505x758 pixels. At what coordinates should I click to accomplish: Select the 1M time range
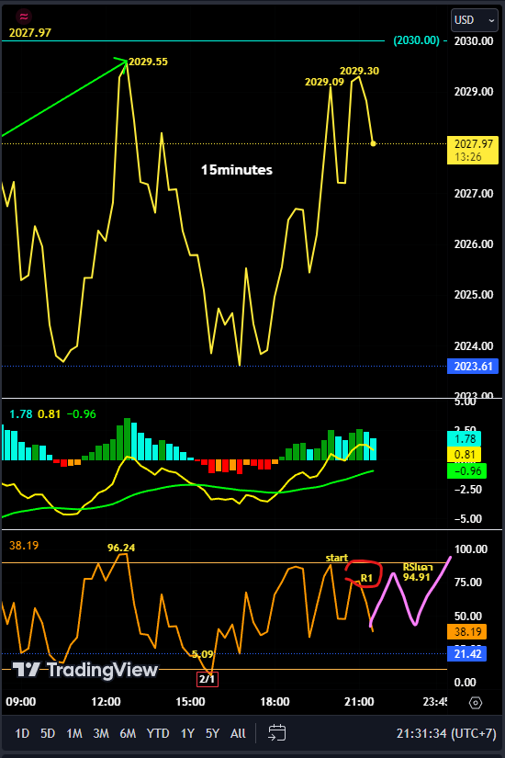[74, 733]
